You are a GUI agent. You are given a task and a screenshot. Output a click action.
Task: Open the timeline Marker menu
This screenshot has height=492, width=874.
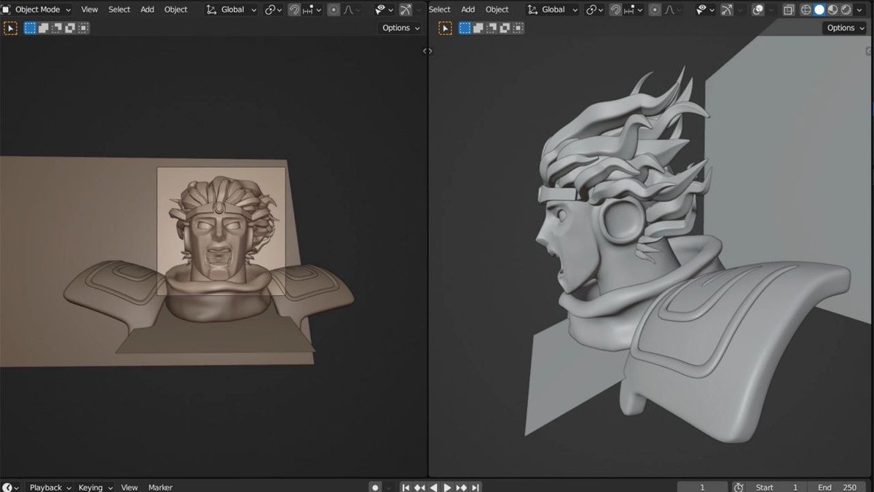coord(160,487)
